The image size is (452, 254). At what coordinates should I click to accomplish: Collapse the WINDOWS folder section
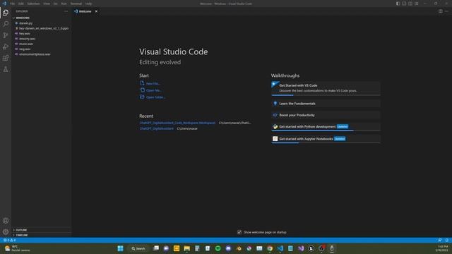click(41, 18)
